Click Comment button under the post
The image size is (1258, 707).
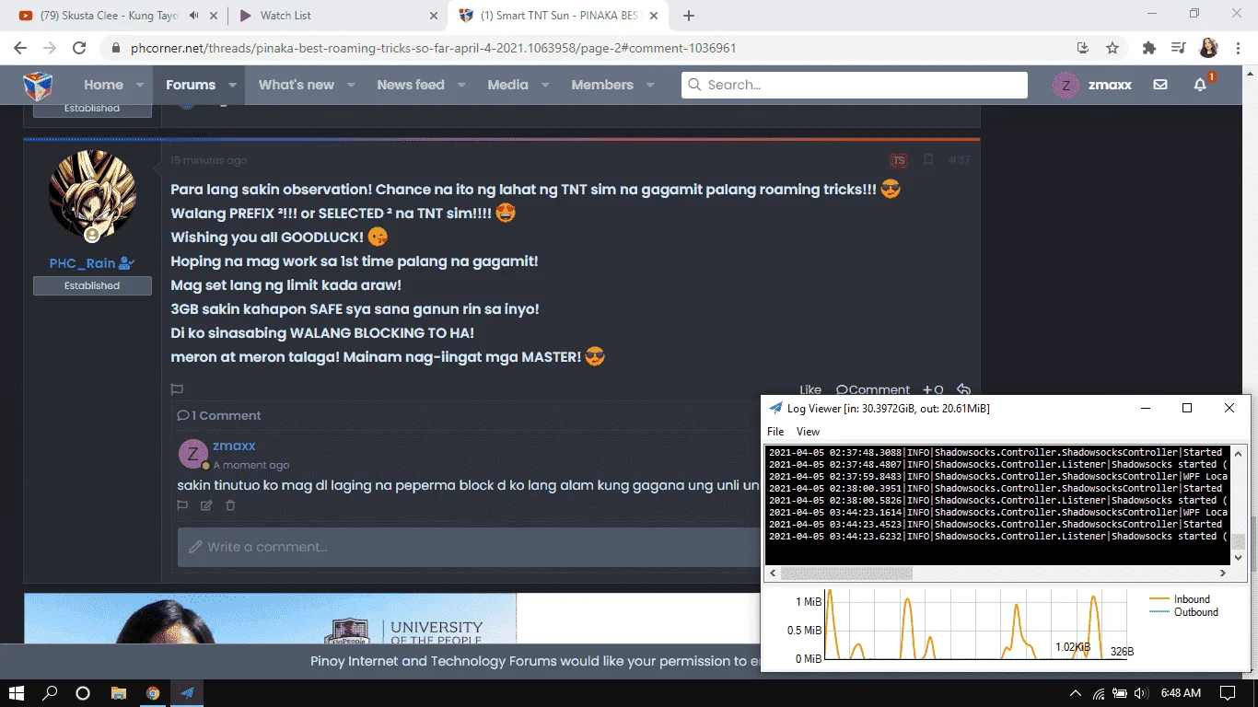pyautogui.click(x=873, y=389)
